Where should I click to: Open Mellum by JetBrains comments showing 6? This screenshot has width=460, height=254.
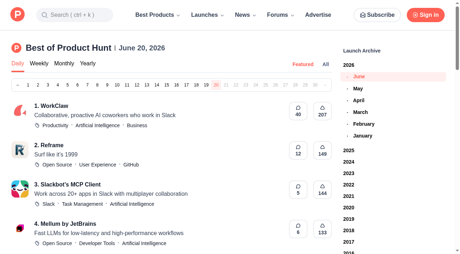[x=298, y=229]
